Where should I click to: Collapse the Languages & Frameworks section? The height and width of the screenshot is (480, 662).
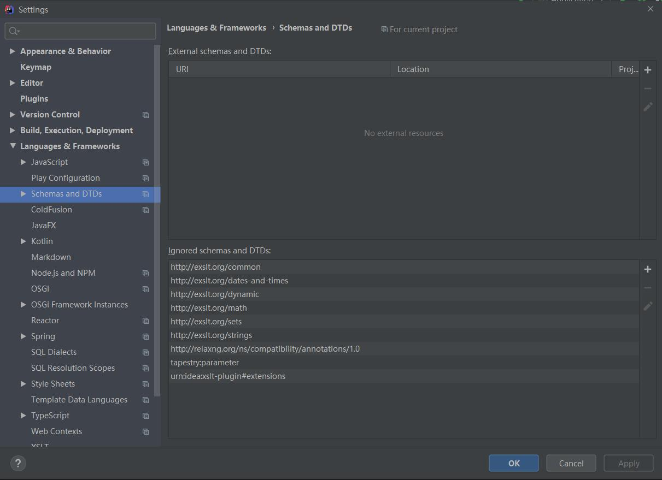coord(13,146)
